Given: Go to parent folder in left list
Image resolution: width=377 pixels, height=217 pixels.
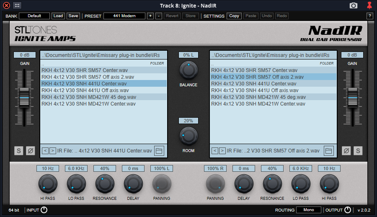Looking at the screenshot, I should (x=103, y=64).
